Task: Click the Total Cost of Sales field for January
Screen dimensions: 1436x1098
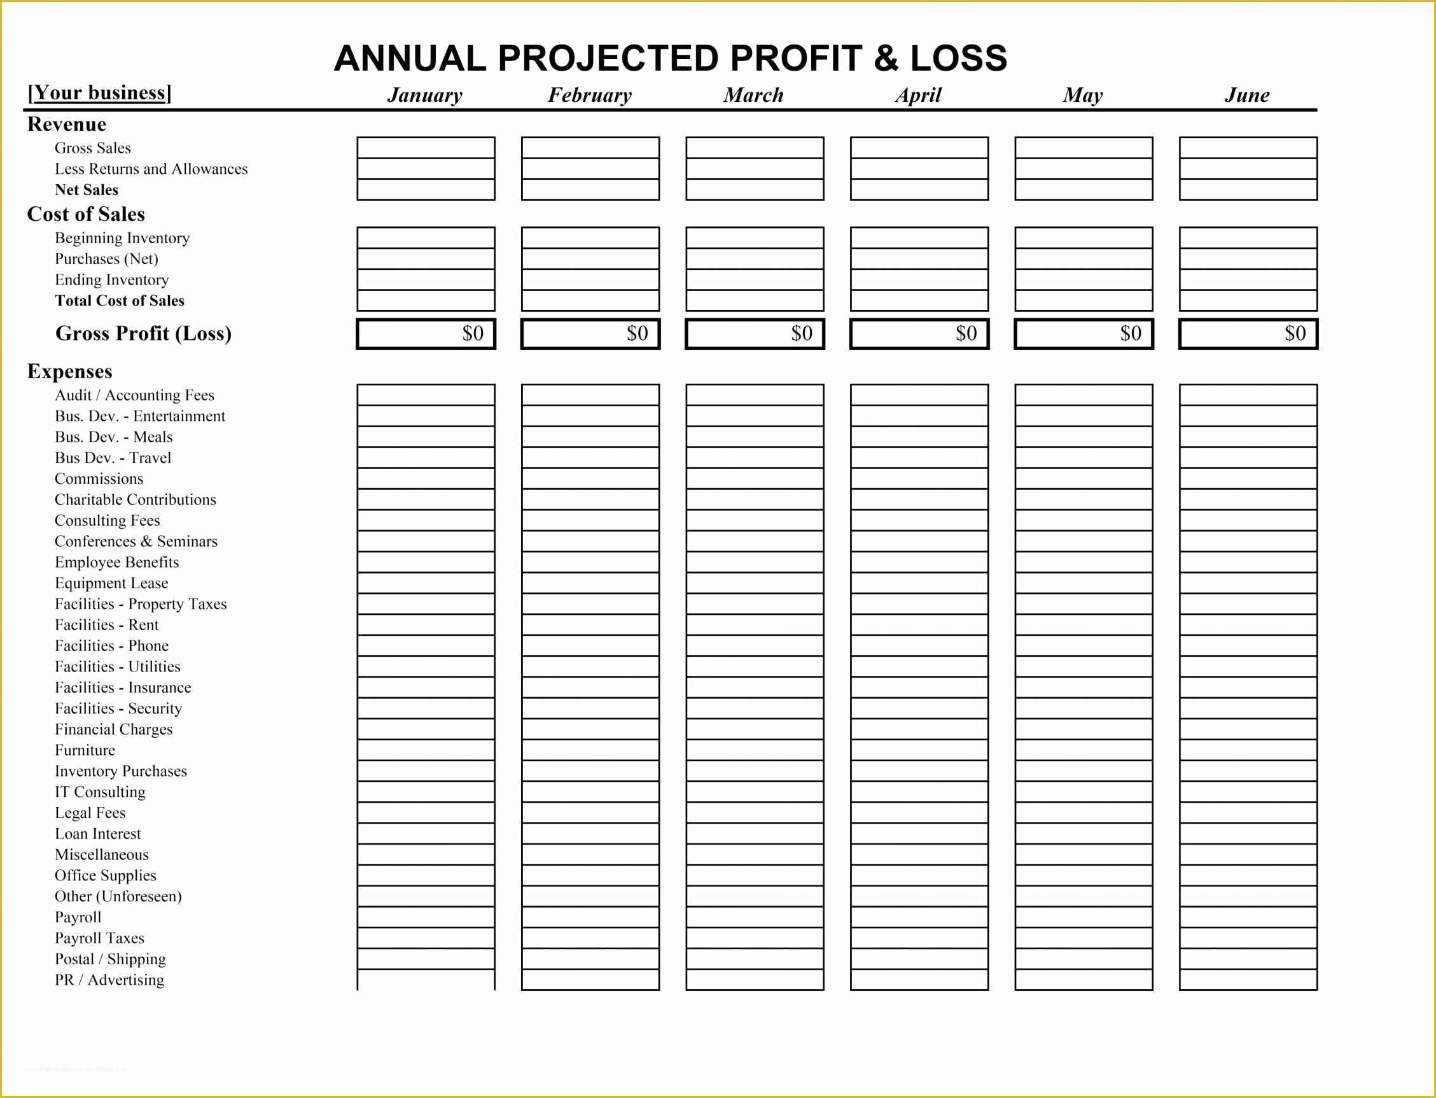Action: [x=426, y=300]
